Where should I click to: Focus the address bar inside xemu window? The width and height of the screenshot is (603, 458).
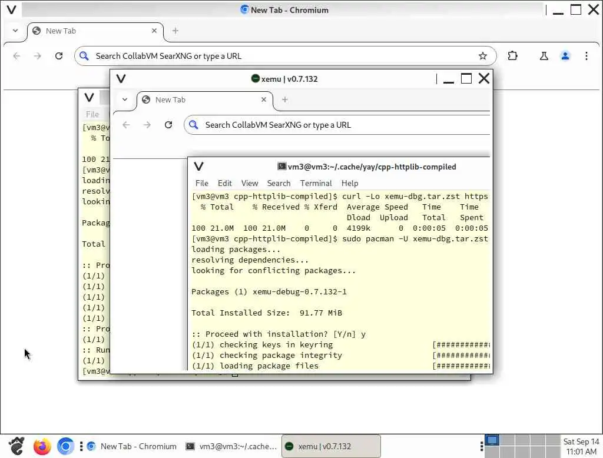click(x=337, y=125)
